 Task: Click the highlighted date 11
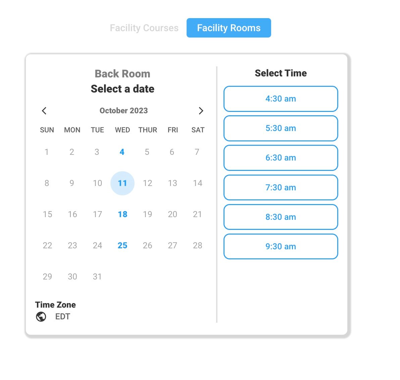pyautogui.click(x=122, y=183)
